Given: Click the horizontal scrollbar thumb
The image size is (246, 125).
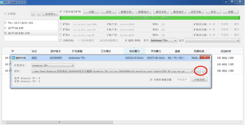Looking at the screenshot, I should click(59, 122).
